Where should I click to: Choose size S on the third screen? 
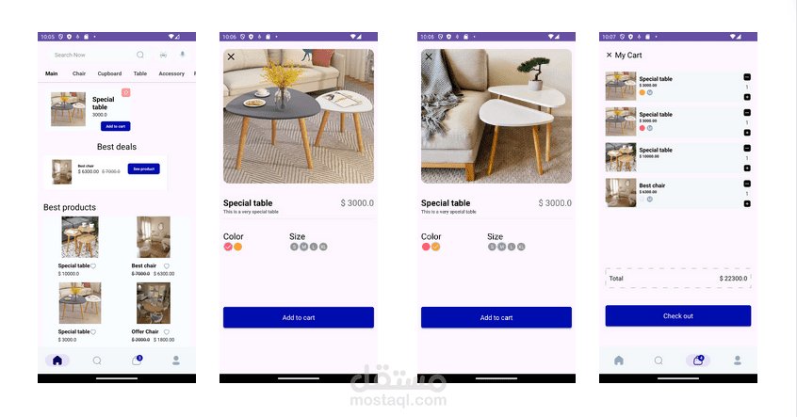[x=492, y=247]
